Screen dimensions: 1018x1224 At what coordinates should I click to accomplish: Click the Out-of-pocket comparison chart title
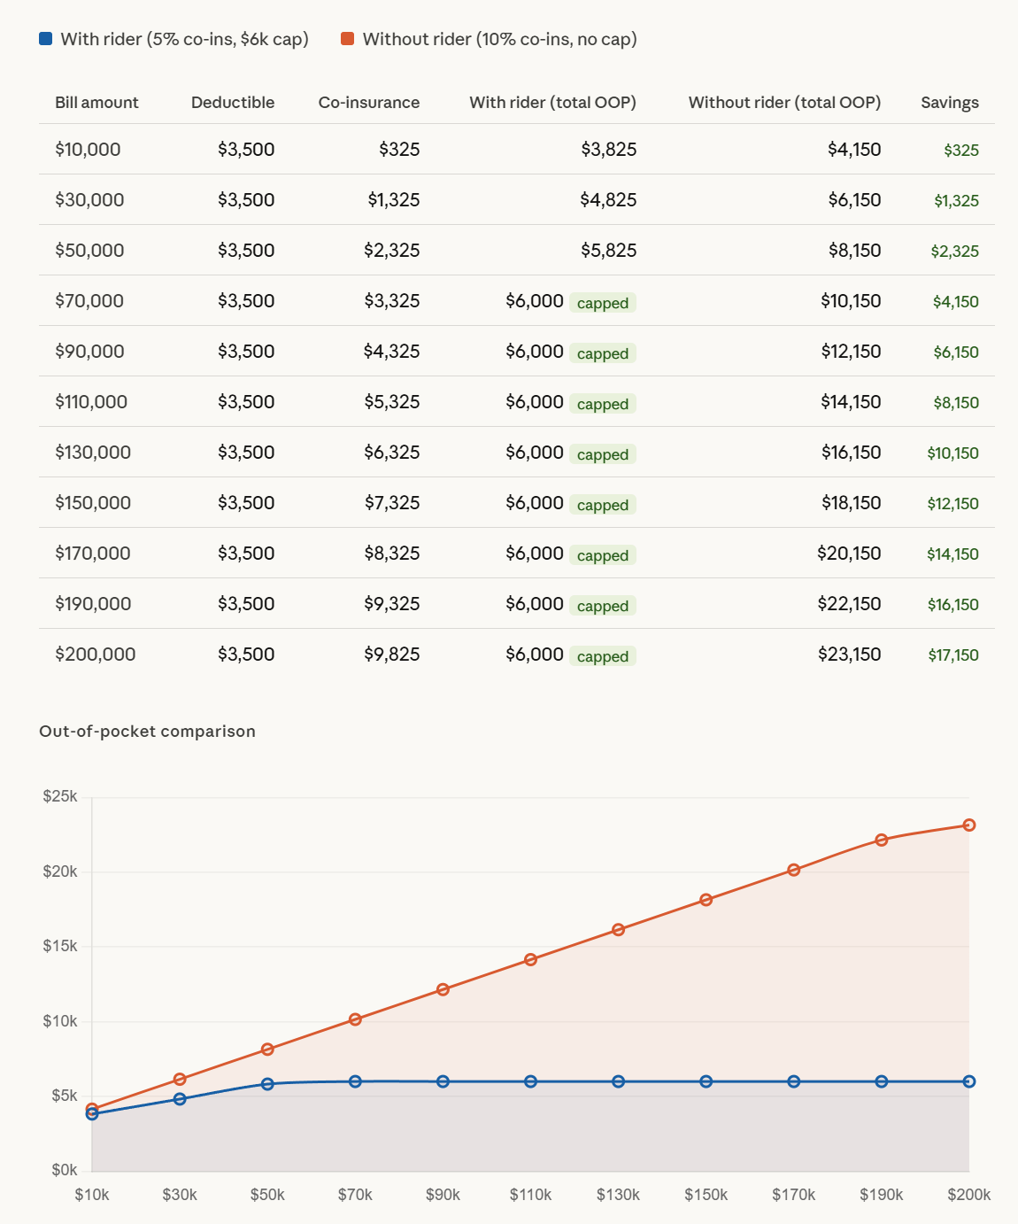pos(147,732)
